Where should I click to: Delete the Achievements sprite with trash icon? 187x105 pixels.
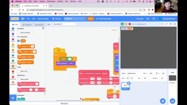[x=129, y=83]
